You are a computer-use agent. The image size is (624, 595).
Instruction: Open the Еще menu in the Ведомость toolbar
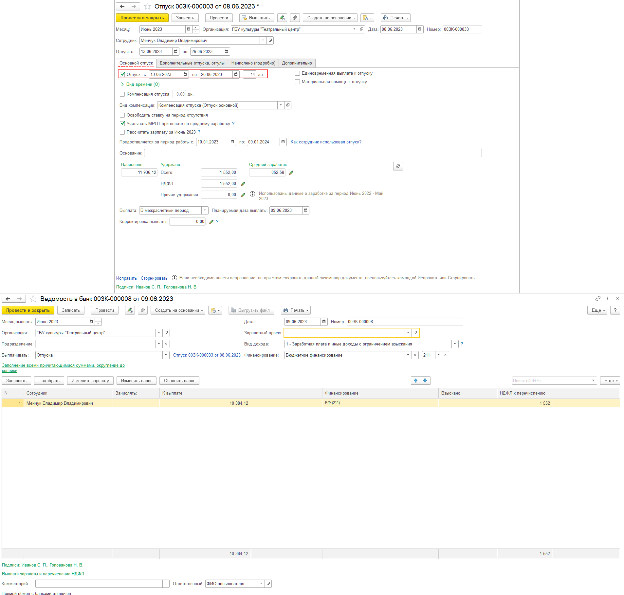click(597, 310)
